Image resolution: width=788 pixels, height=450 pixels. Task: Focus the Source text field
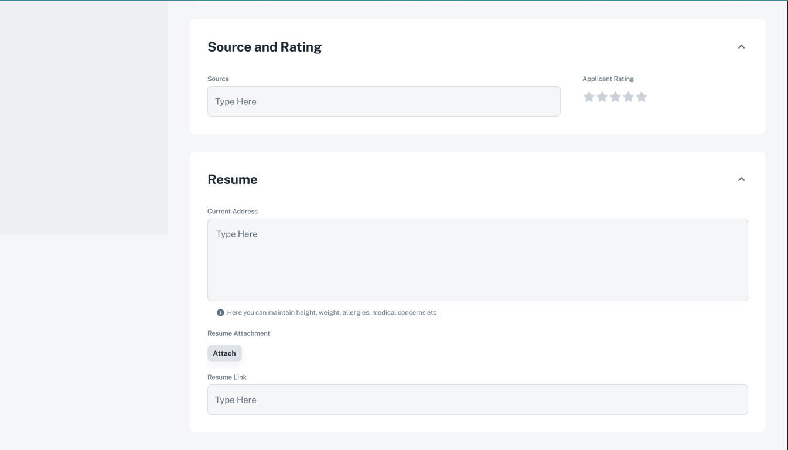pos(384,101)
